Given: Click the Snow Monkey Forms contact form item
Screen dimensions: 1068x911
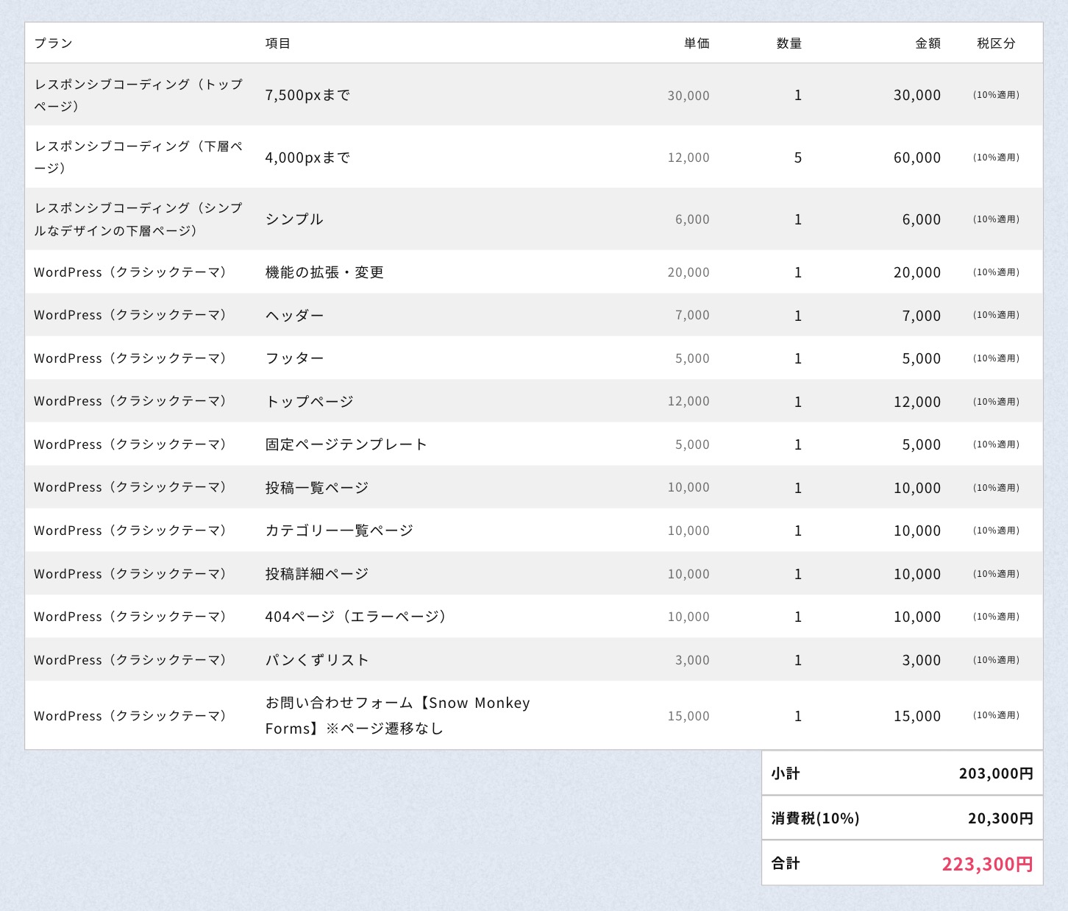Looking at the screenshot, I should coord(397,715).
